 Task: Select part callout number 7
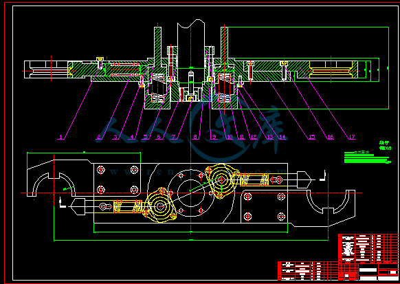(173, 138)
